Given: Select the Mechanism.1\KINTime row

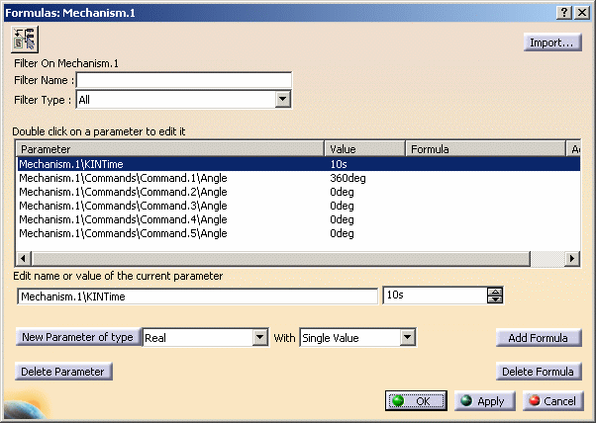Looking at the screenshot, I should [x=299, y=164].
